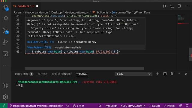Open errors and warnings count in status bar
Image resolution: width=192 pixels, height=108 pixels.
78,106
